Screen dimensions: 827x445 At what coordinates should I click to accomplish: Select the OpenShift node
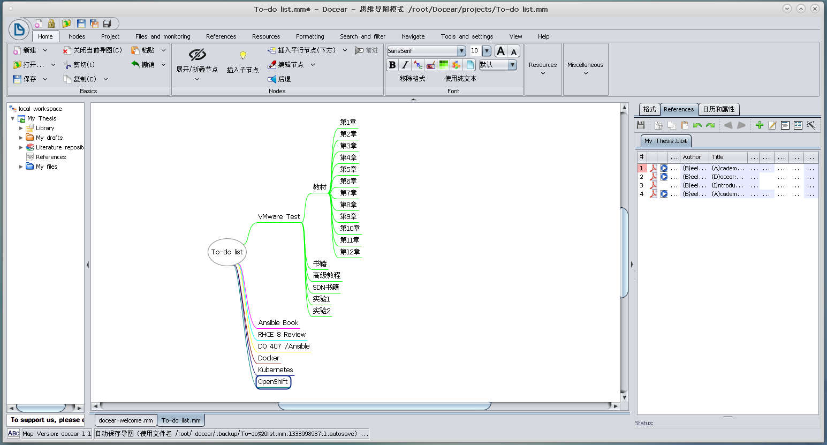[273, 382]
